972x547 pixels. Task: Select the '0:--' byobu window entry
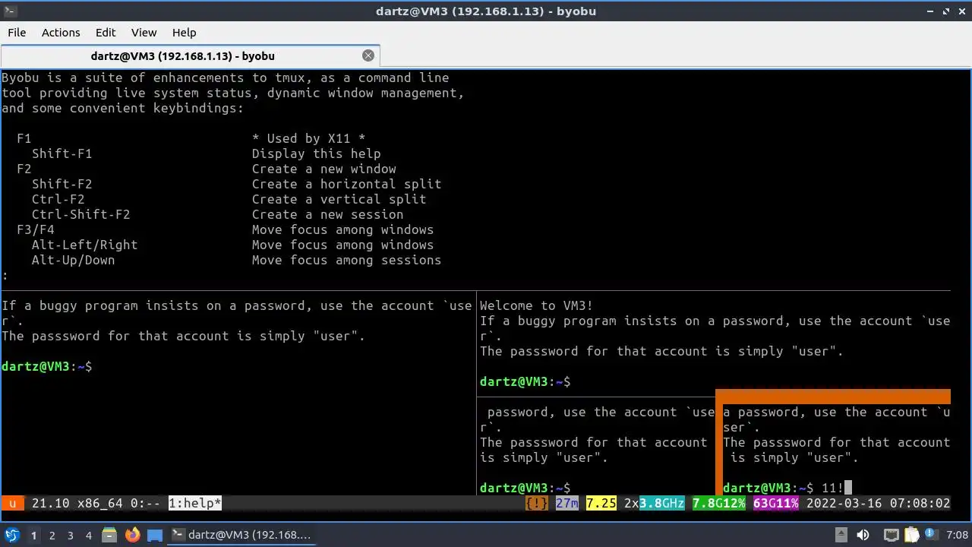[145, 503]
